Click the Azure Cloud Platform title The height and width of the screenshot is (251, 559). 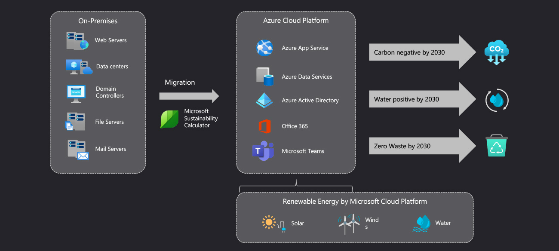pos(296,20)
